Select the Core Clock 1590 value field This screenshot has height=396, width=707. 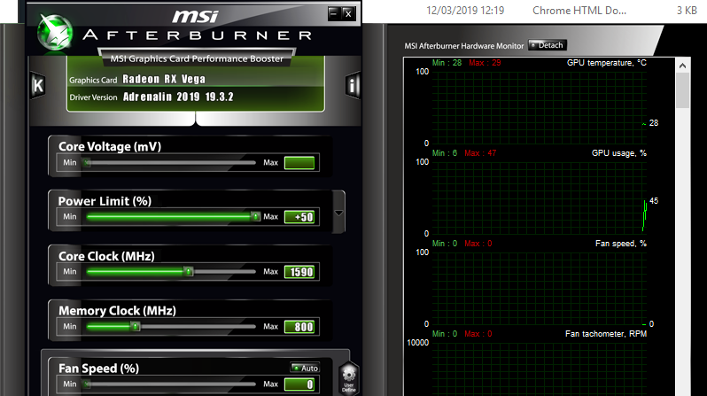coord(299,272)
